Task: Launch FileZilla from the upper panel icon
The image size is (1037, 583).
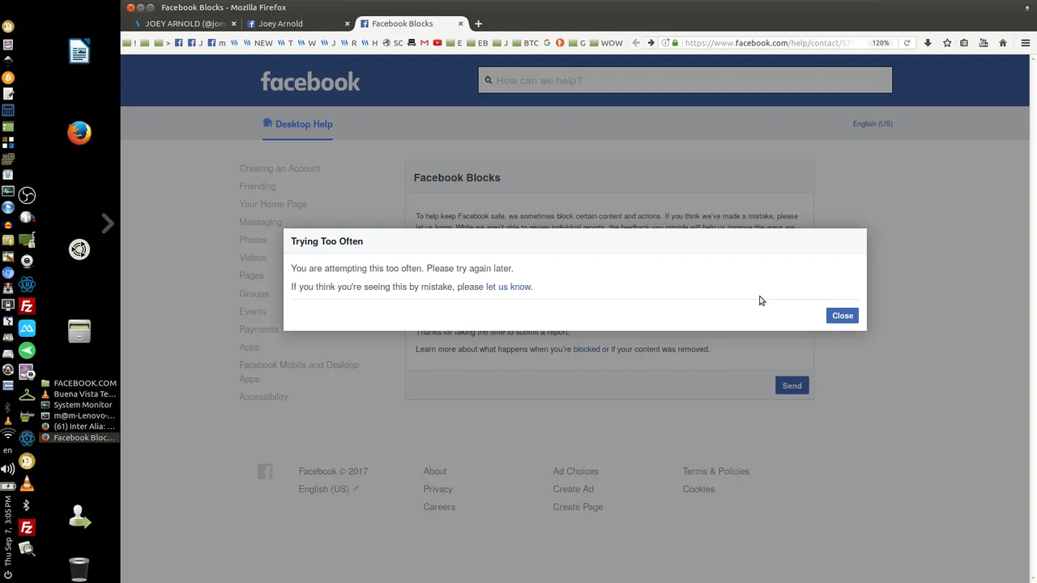Action: [x=27, y=307]
